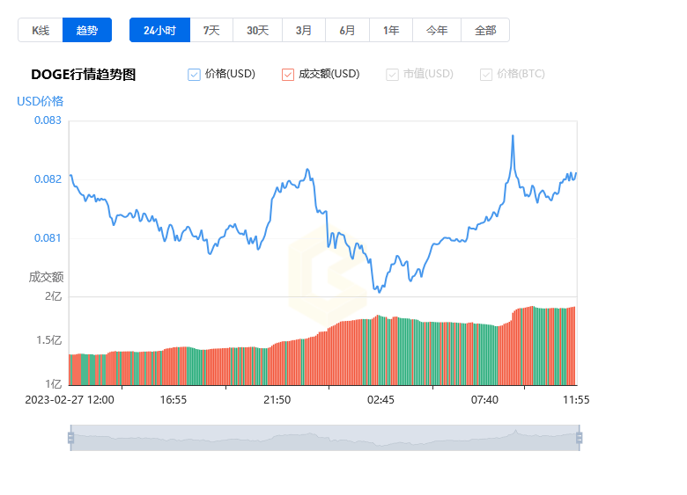687x495 pixels.
Task: Click the price spike peak on chart
Action: coord(513,136)
